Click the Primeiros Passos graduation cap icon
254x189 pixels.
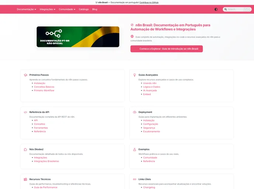click(x=25, y=75)
